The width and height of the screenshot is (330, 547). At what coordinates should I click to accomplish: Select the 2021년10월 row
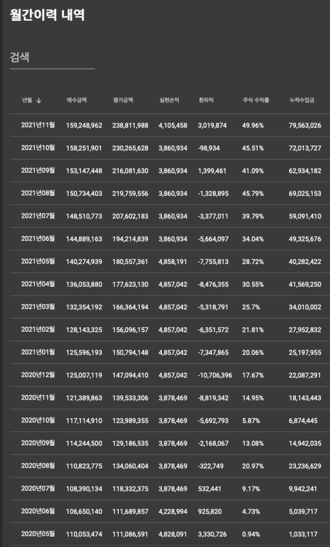pyautogui.click(x=170, y=148)
